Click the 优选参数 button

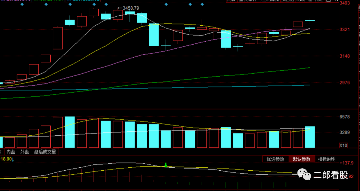pyautogui.click(x=275, y=159)
